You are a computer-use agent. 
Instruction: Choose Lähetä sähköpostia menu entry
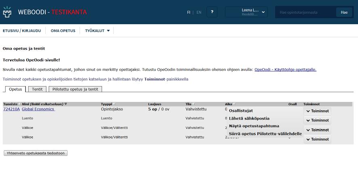[249, 118]
